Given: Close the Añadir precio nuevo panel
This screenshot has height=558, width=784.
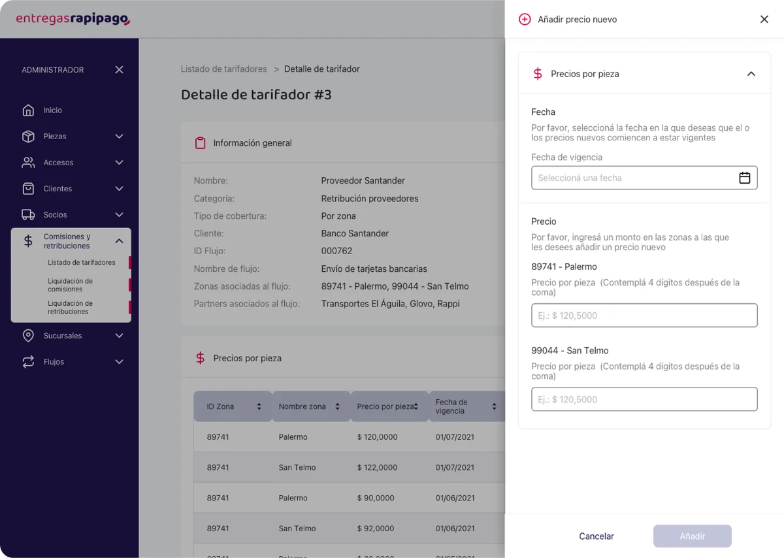Looking at the screenshot, I should click(764, 20).
